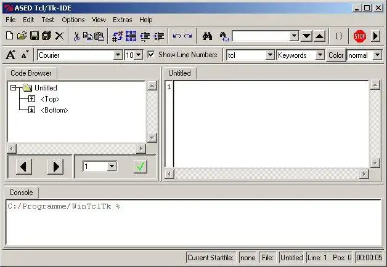Click Code Browser horizontal scrollbar left arrow

pyautogui.click(x=12, y=148)
